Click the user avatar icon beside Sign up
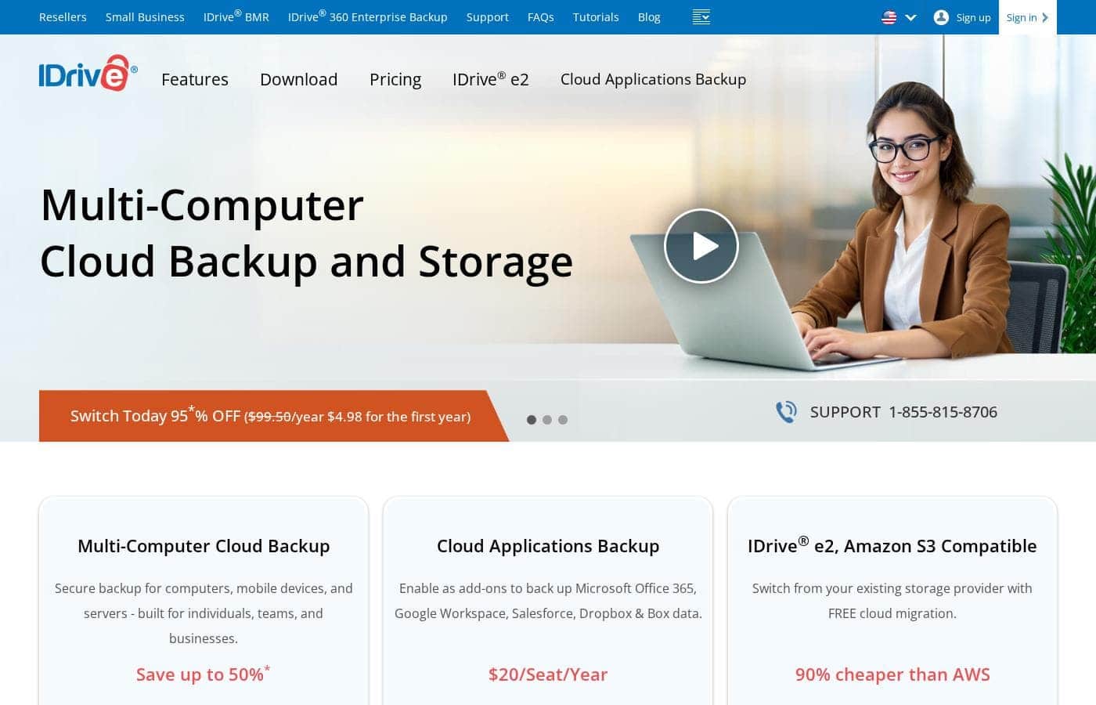Screen dimensions: 1096x705 pos(941,17)
